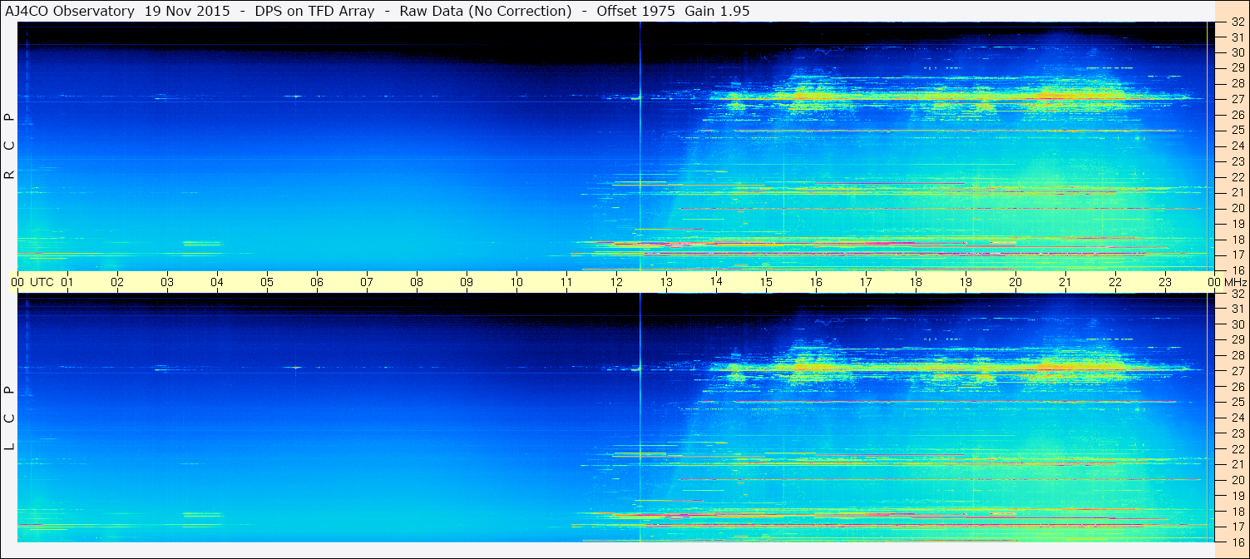
Task: Select hour 18 on the time axis
Action: pyautogui.click(x=916, y=282)
